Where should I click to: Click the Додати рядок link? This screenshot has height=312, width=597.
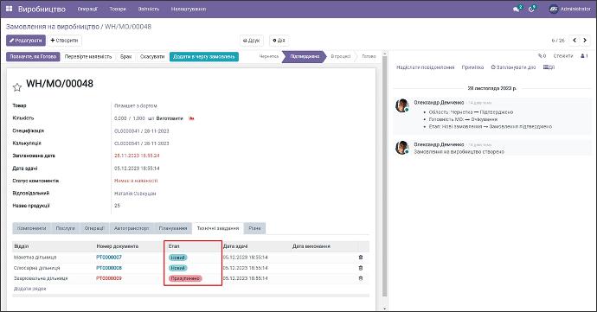point(30,289)
